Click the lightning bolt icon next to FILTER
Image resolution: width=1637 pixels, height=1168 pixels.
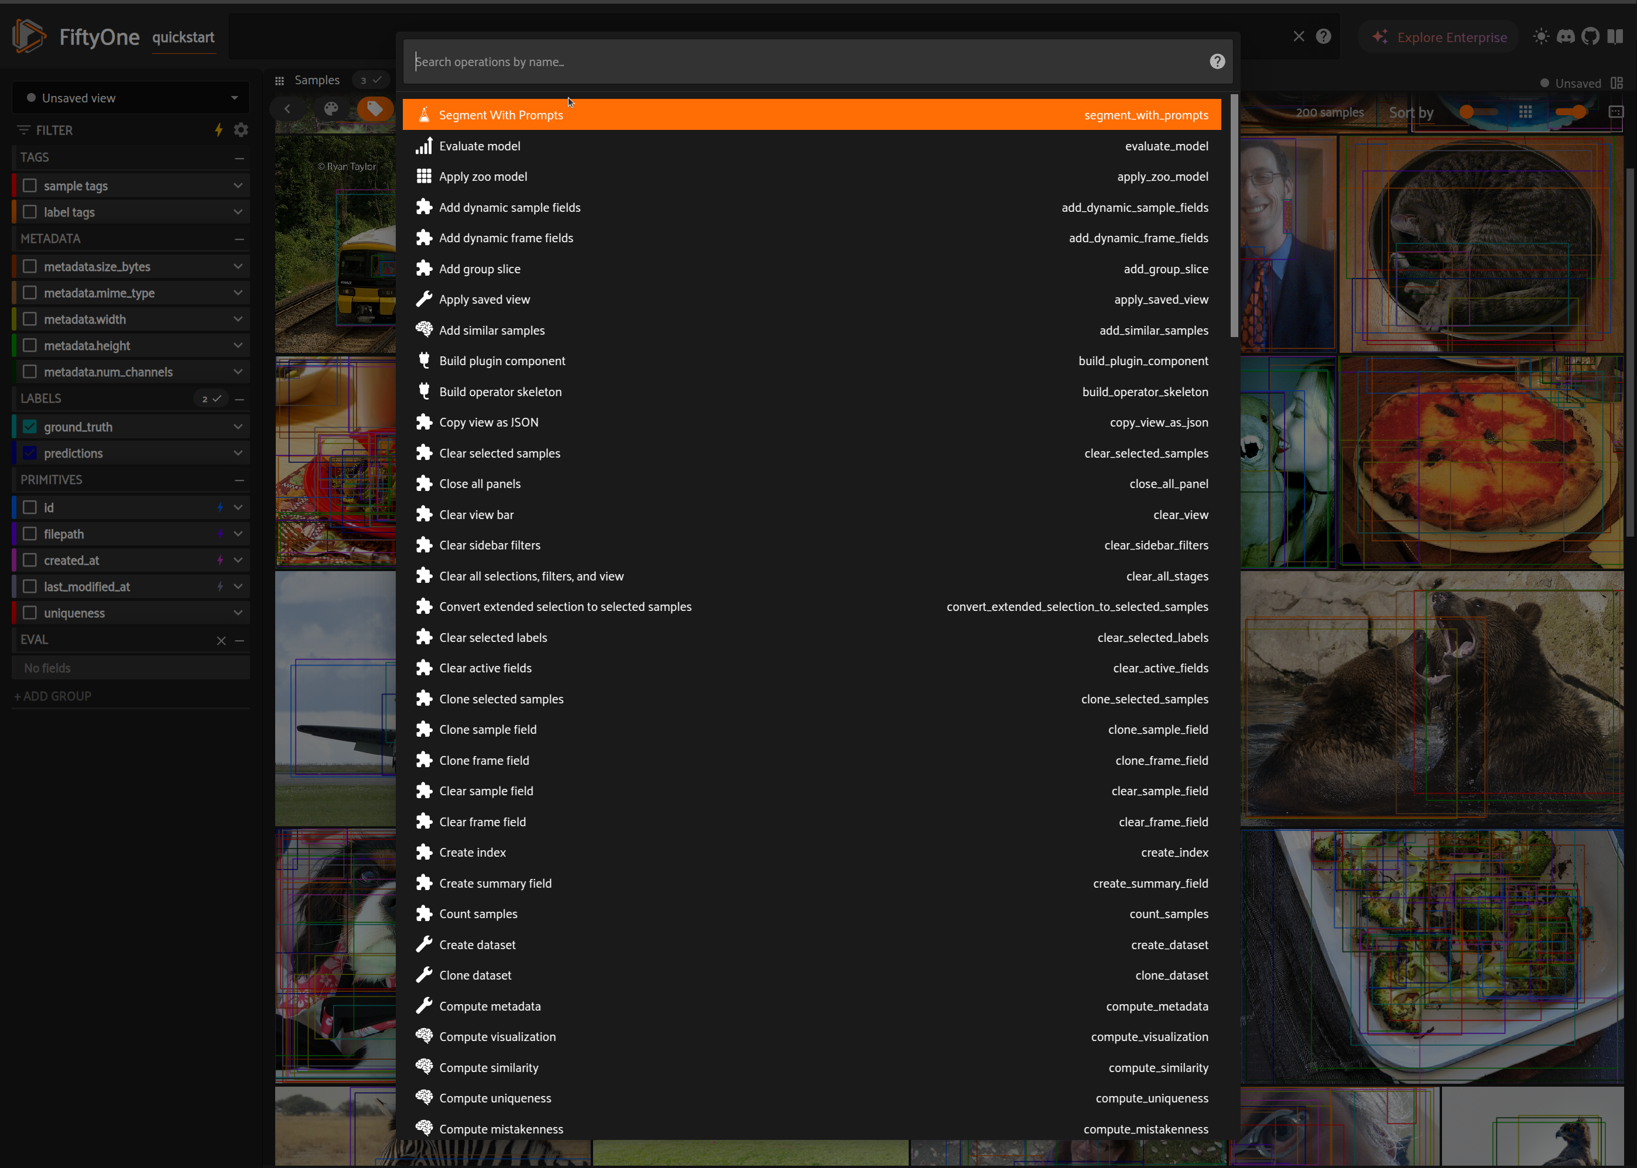219,130
